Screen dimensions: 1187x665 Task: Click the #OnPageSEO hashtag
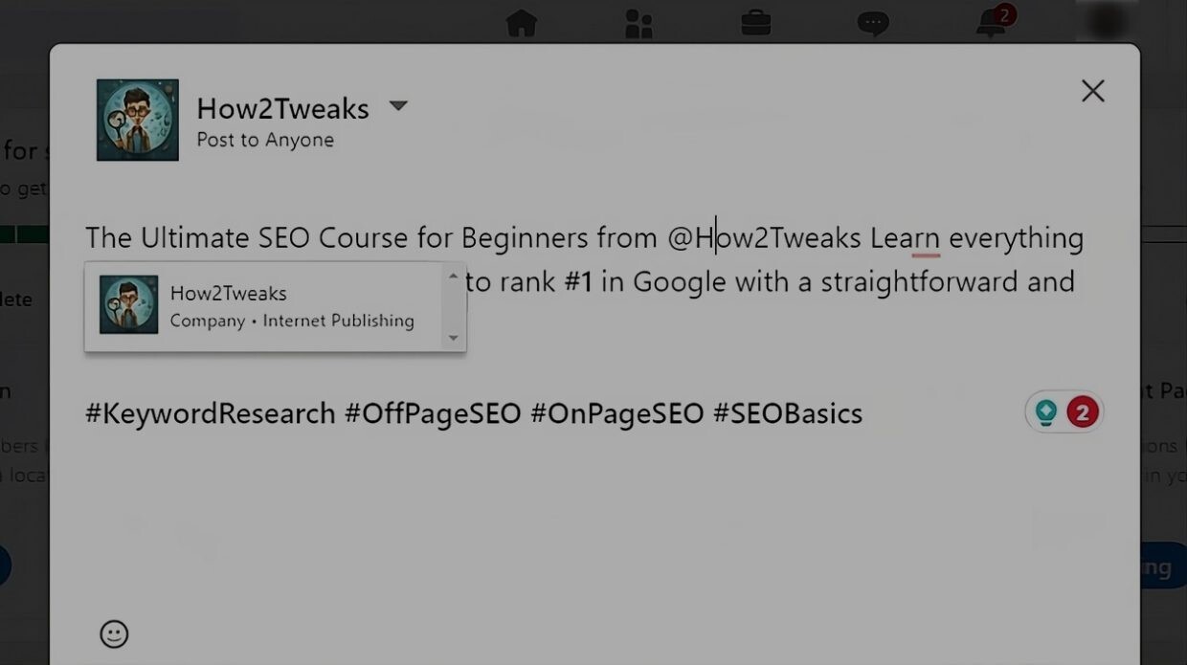[x=616, y=413]
